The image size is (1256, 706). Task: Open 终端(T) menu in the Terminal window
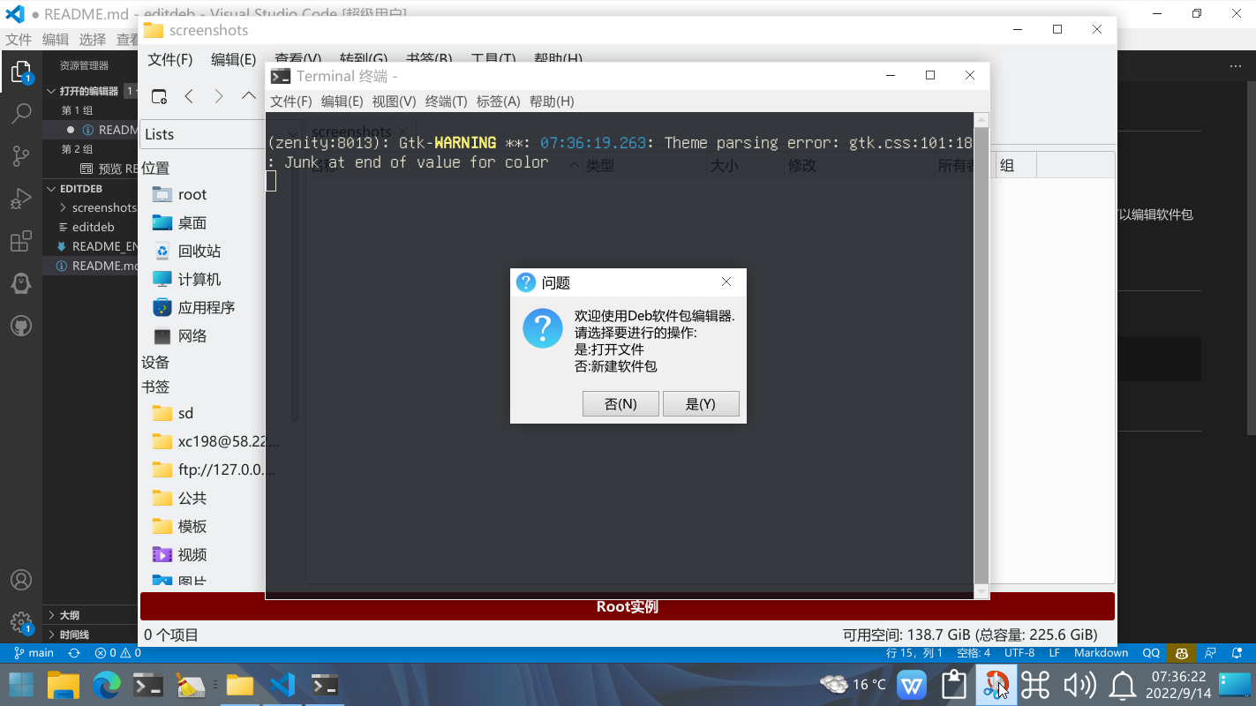447,101
